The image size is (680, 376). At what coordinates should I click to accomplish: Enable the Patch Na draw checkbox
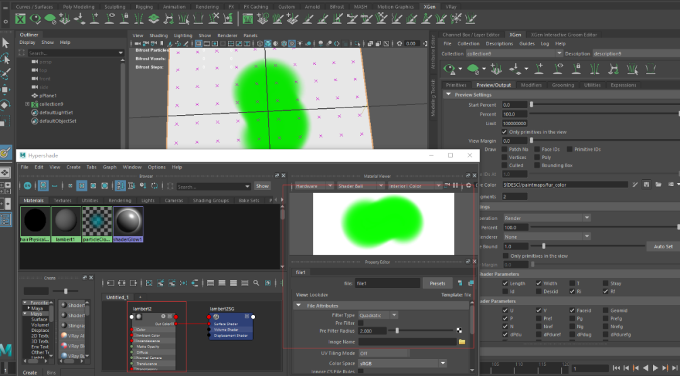point(504,149)
